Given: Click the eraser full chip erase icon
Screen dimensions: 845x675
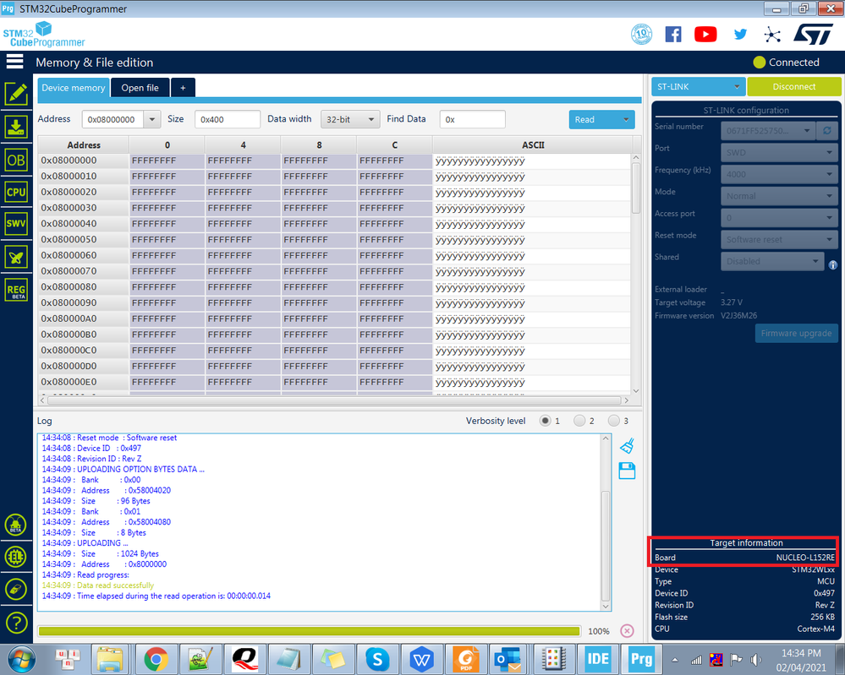Looking at the screenshot, I should [15, 590].
